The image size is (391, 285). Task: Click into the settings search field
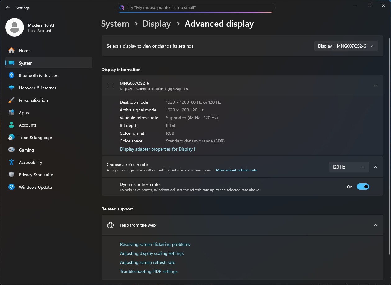(x=196, y=7)
